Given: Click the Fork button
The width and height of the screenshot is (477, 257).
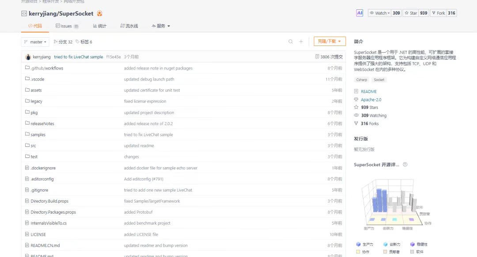Looking at the screenshot, I should (x=438, y=13).
